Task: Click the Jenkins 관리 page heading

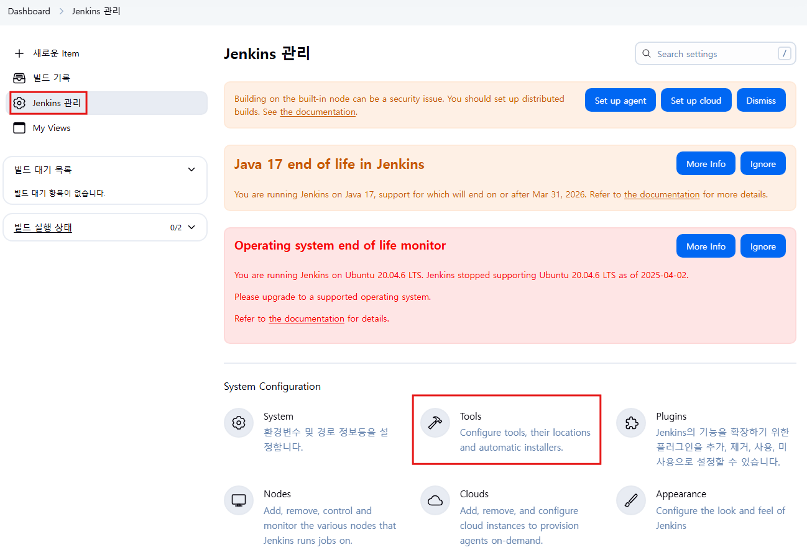Action: tap(267, 53)
